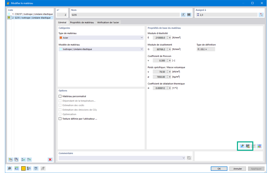
Task: Toggle the Dépendant de la température checkbox
Action: [x=60, y=101]
